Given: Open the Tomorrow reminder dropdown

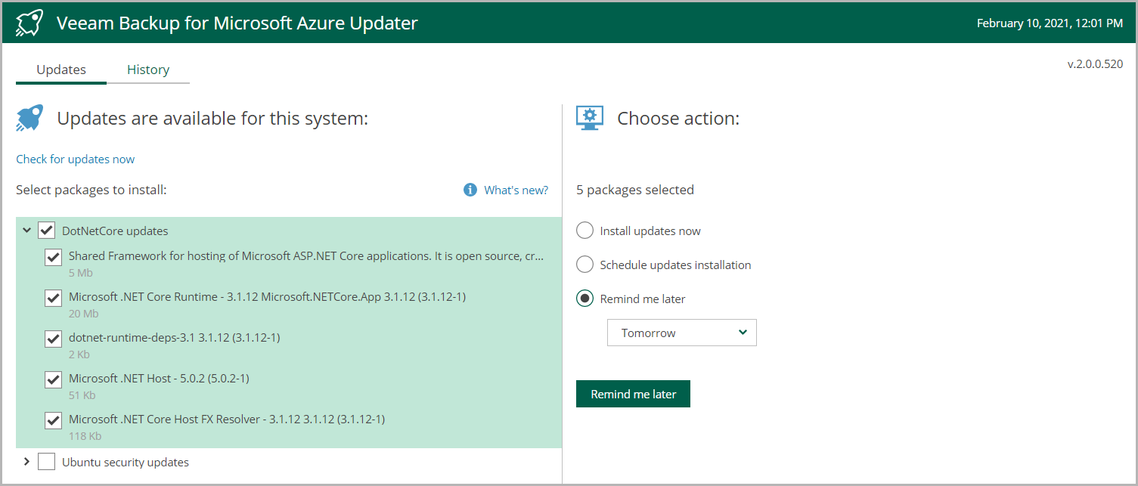Looking at the screenshot, I should click(x=682, y=333).
